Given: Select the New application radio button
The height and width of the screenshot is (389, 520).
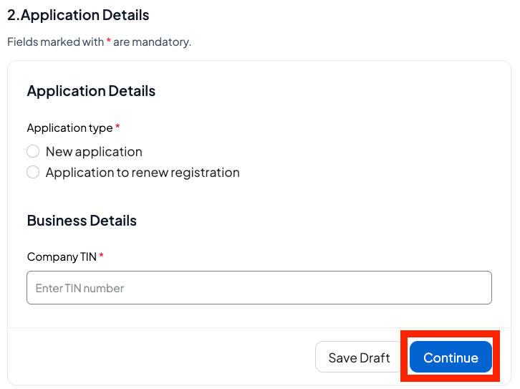Looking at the screenshot, I should click(33, 151).
